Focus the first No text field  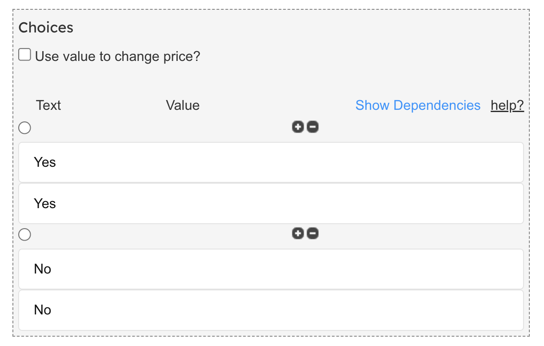271,269
